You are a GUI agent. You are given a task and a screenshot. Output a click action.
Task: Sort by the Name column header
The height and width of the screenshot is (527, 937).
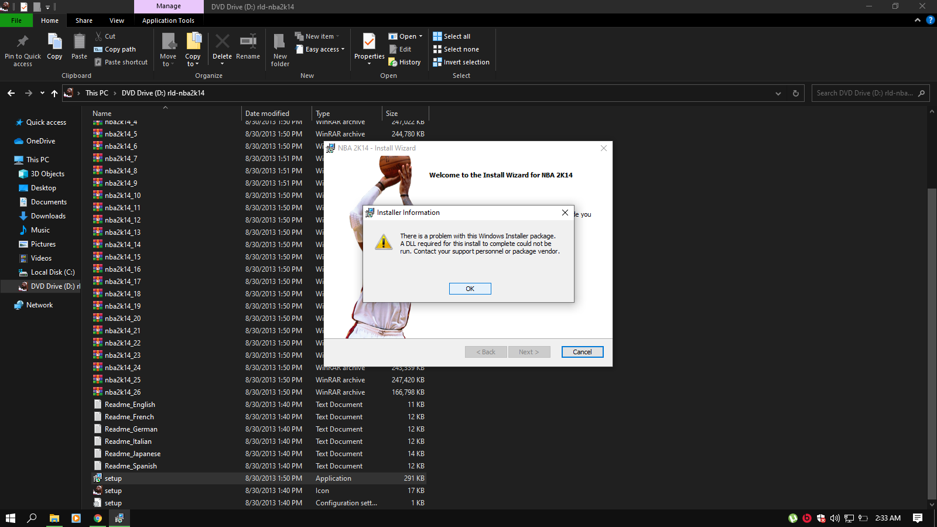pos(165,114)
